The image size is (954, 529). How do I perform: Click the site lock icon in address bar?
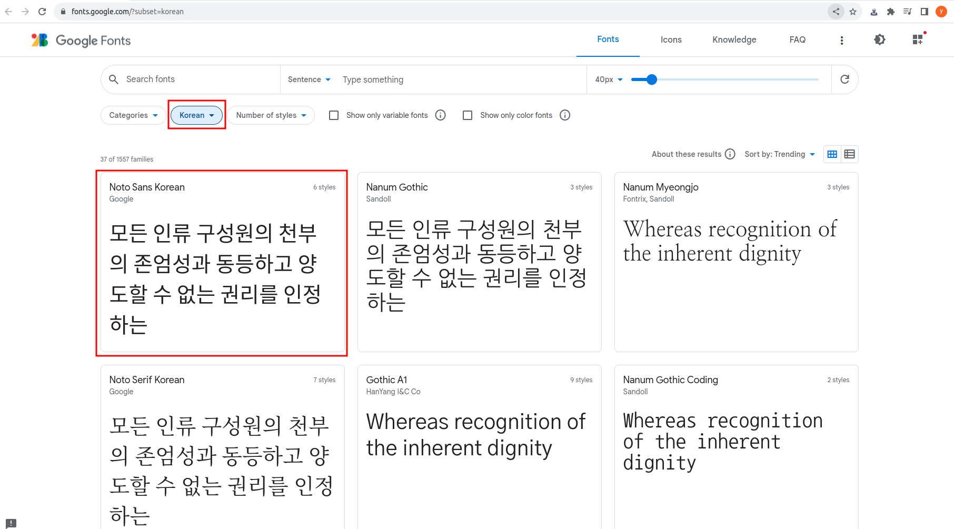coord(63,12)
